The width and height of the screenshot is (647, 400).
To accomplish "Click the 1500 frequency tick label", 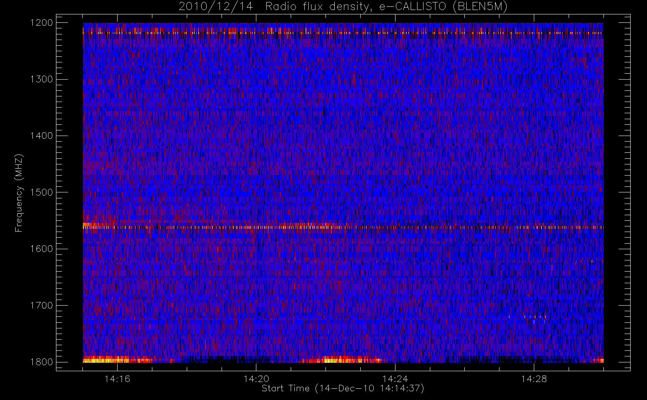I will 42,192.
